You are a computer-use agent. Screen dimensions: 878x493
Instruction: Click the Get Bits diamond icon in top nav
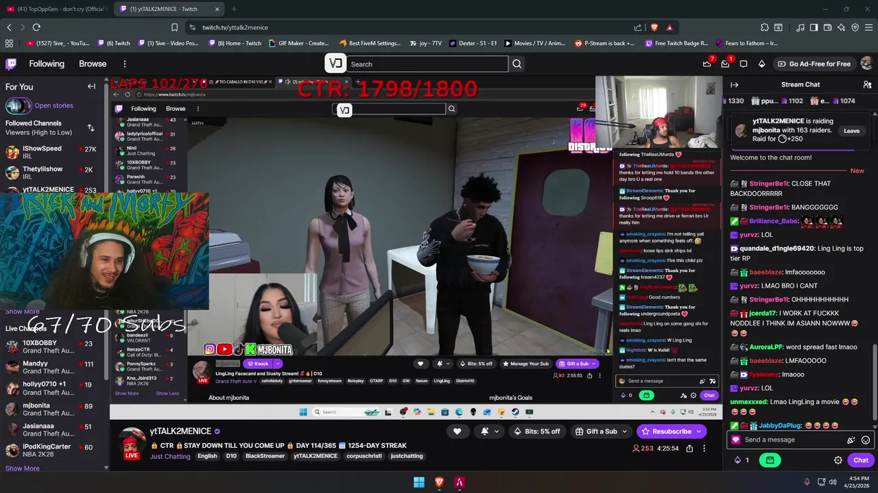pos(761,64)
